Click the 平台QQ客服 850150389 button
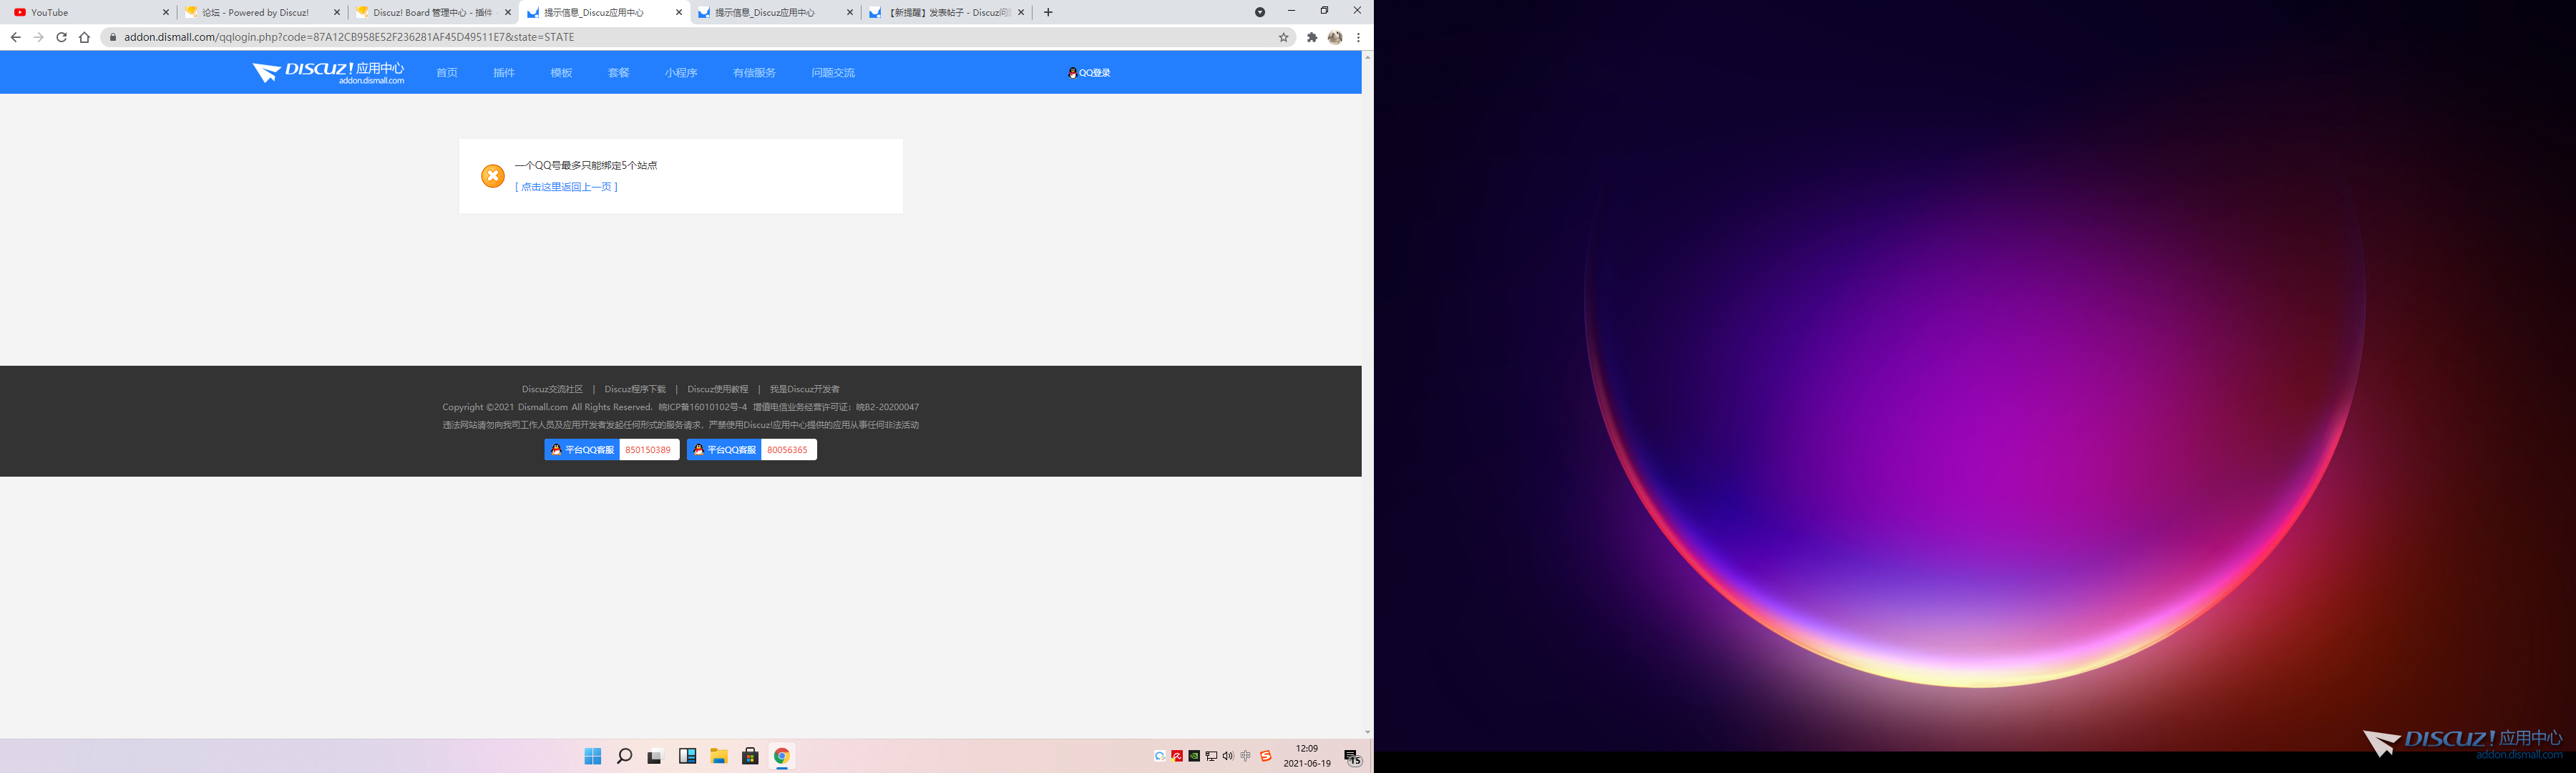This screenshot has width=2576, height=773. click(x=611, y=450)
